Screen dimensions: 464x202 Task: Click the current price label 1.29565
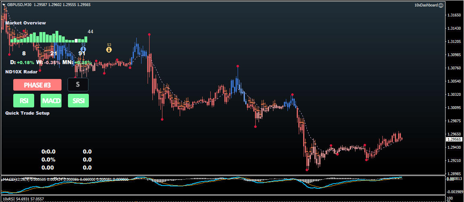coord(454,139)
